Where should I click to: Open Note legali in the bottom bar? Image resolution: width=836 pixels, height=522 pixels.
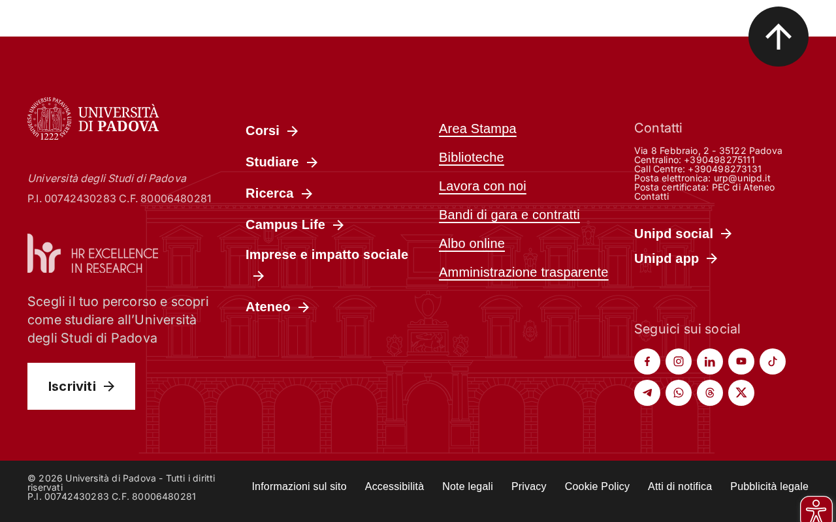[468, 486]
